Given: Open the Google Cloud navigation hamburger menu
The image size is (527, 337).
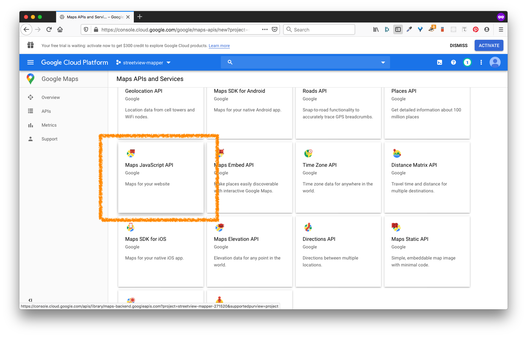Looking at the screenshot, I should pos(31,62).
